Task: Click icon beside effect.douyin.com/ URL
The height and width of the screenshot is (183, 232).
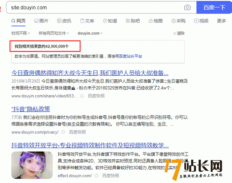Action: (96, 176)
